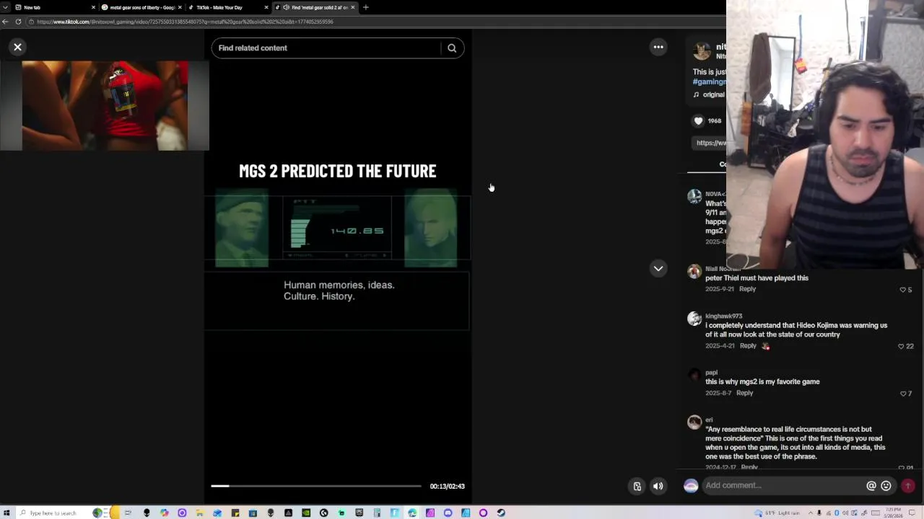This screenshot has width=924, height=519.
Task: Open the taskbar clock showing 7:29 PM
Action: (893, 513)
